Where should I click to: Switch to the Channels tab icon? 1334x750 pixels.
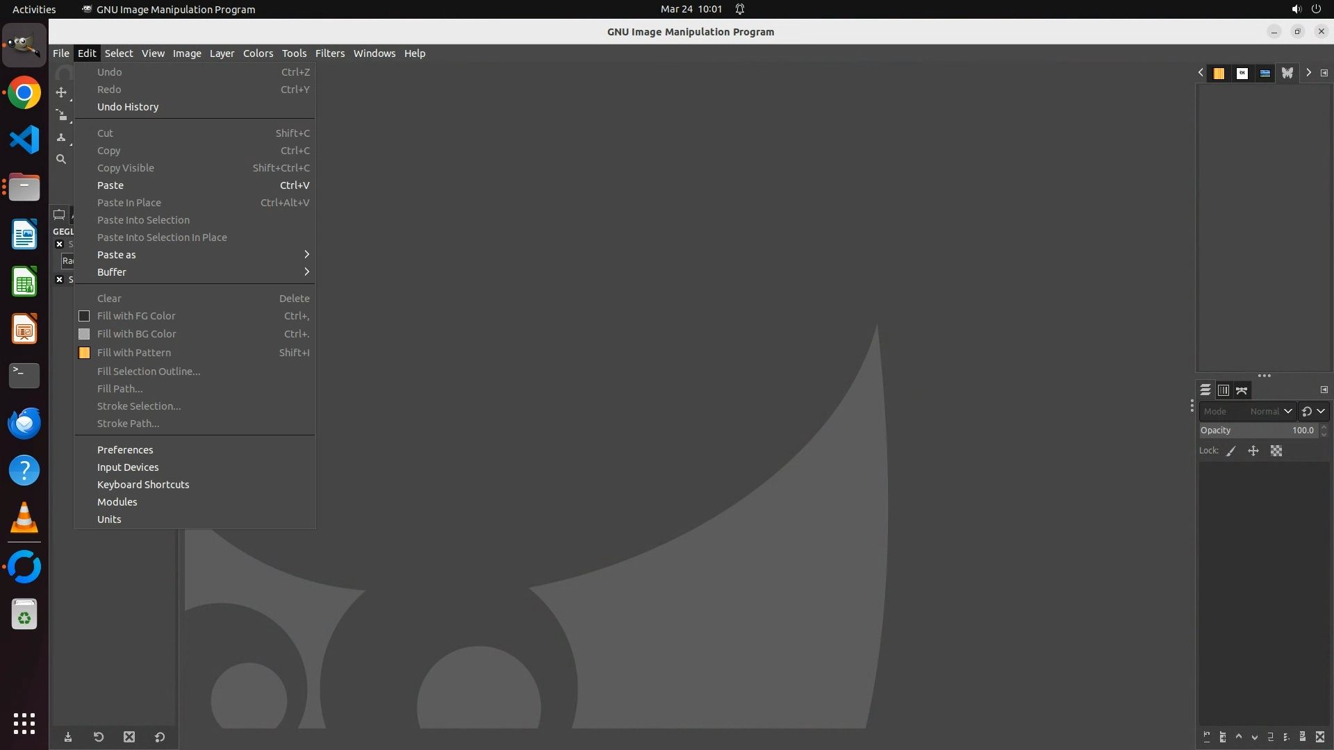(x=1224, y=390)
